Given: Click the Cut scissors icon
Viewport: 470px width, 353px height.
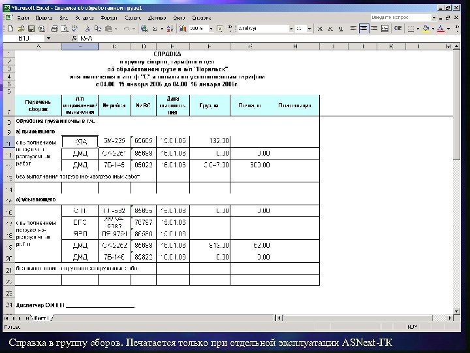Looking at the screenshot, I should point(87,29).
